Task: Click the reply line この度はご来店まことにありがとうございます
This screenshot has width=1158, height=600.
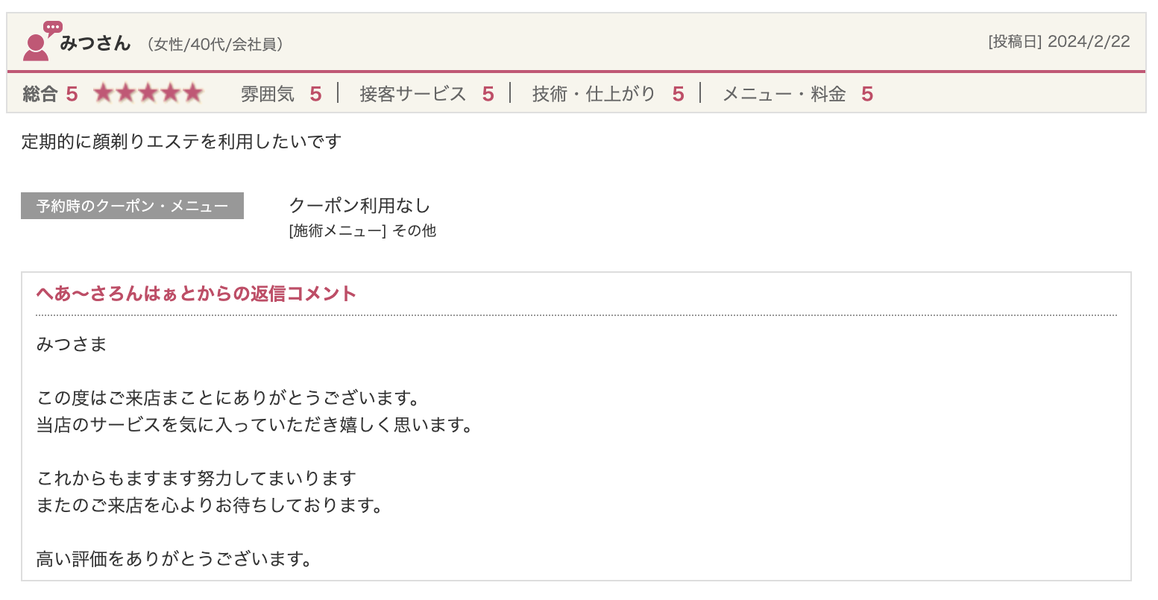Action: coord(229,398)
